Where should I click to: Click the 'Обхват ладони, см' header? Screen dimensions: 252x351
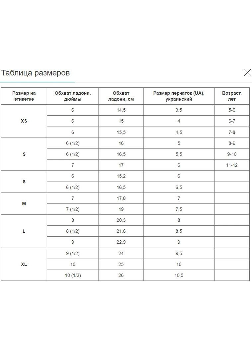tap(121, 96)
